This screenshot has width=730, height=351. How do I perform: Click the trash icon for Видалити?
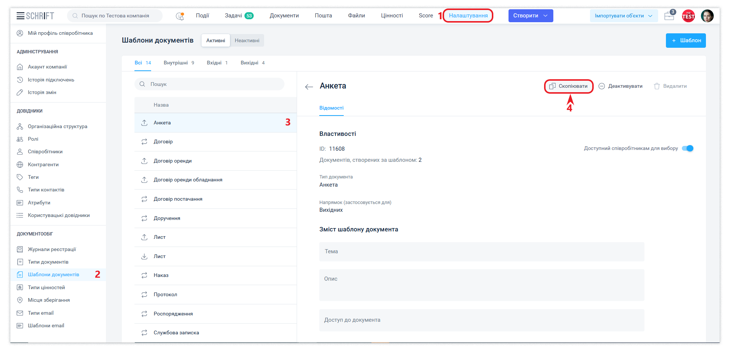[657, 86]
